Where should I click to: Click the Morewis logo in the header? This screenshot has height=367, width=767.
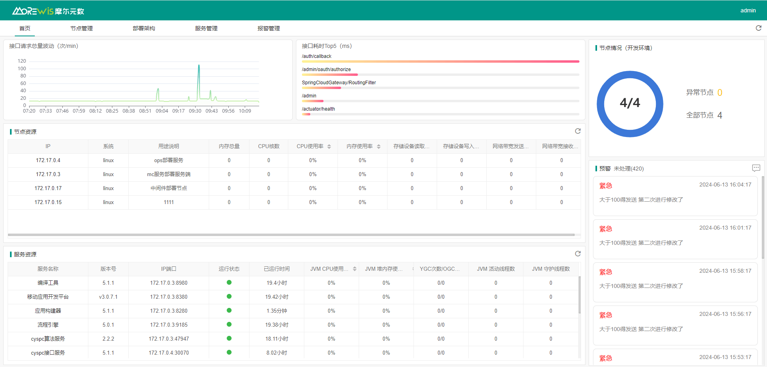click(48, 11)
